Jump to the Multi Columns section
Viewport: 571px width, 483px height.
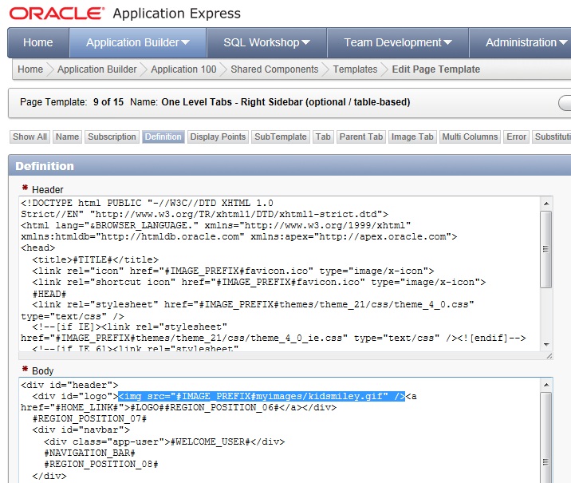point(470,137)
